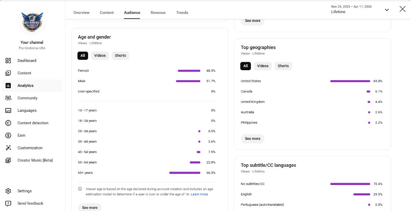Select All filter in Top geographies
Image resolution: width=410 pixels, height=211 pixels.
tap(246, 66)
